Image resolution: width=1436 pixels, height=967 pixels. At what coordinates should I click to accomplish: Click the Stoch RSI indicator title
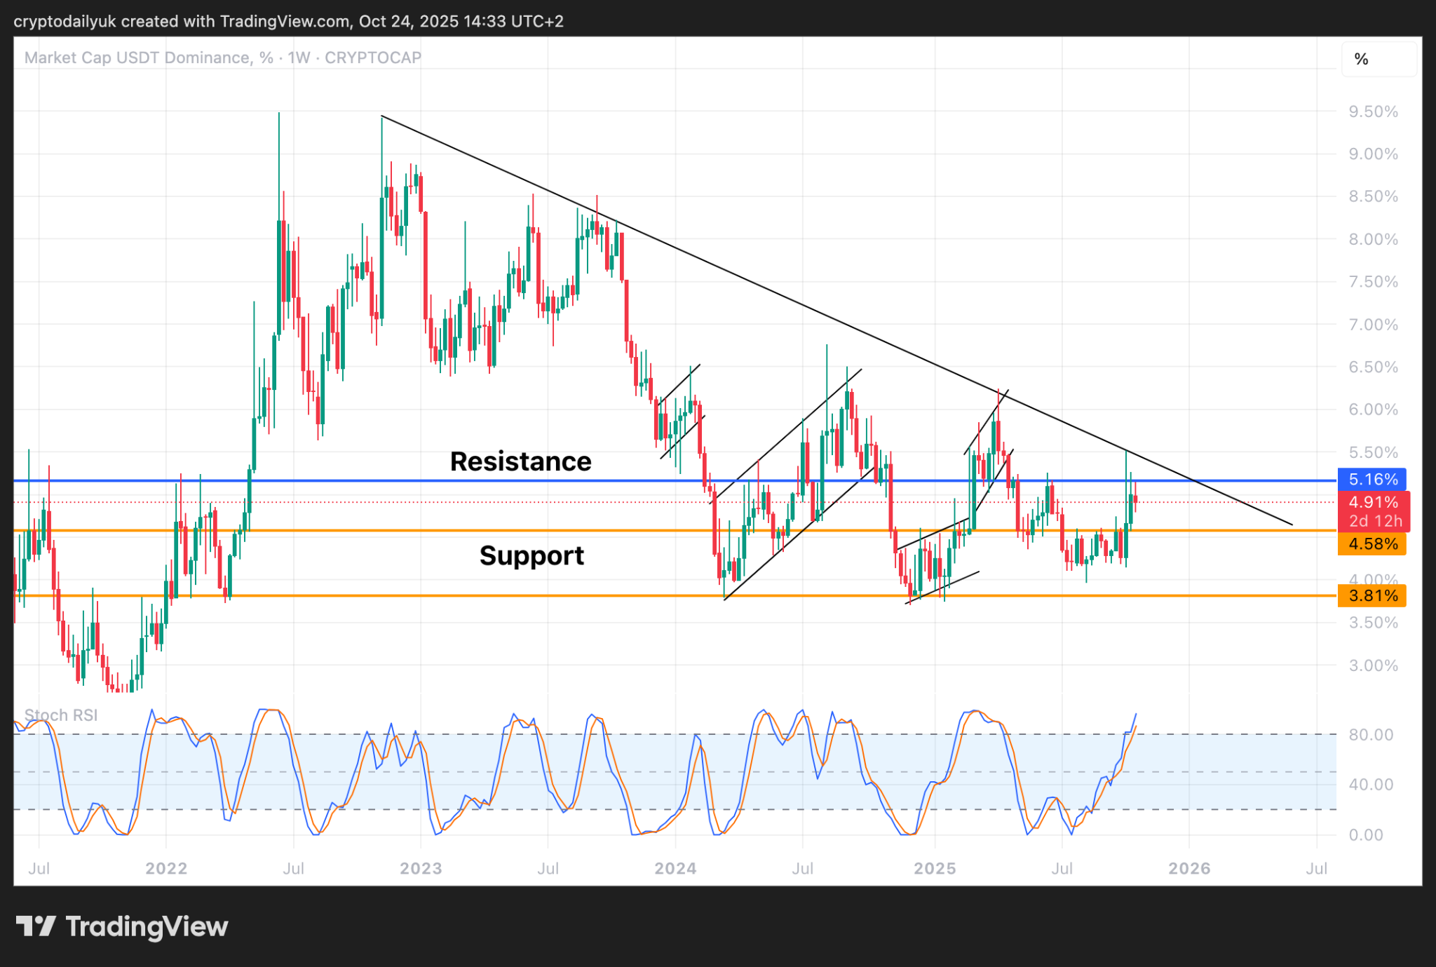click(61, 715)
